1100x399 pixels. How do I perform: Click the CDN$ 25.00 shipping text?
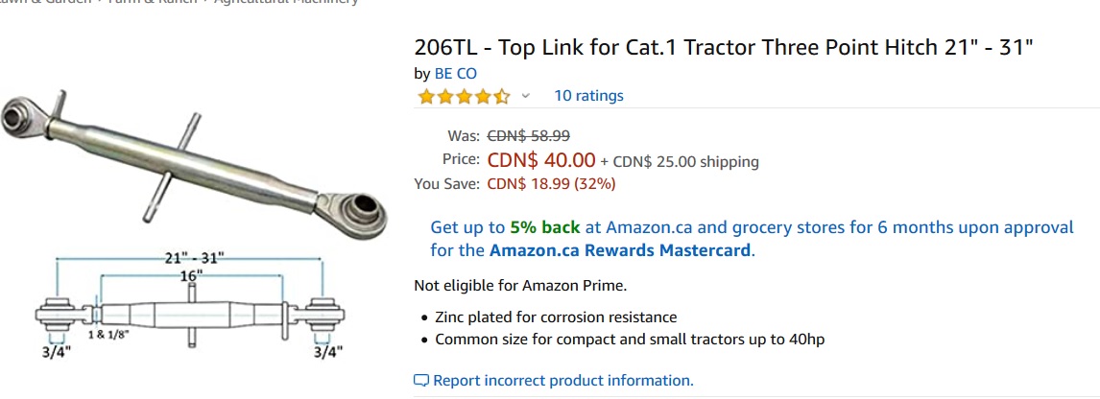coord(685,161)
